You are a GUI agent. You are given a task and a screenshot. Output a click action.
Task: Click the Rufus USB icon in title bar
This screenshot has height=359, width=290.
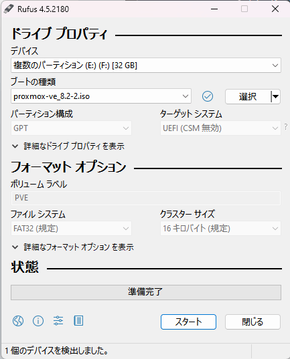[9, 9]
